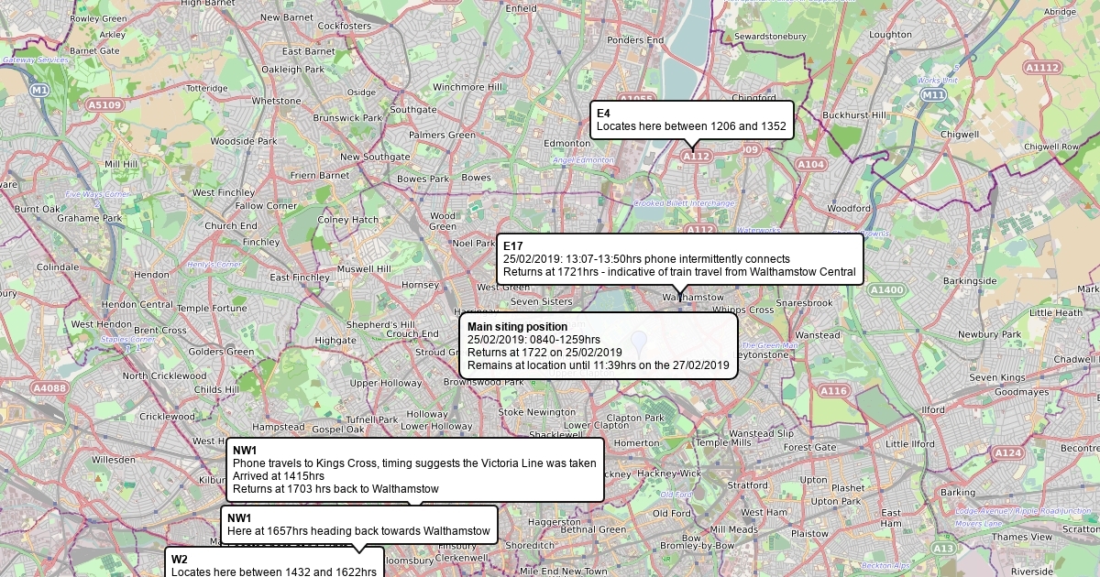Click the A1055 road shield
Viewport: 1100px width, 577px height.
pyautogui.click(x=636, y=99)
